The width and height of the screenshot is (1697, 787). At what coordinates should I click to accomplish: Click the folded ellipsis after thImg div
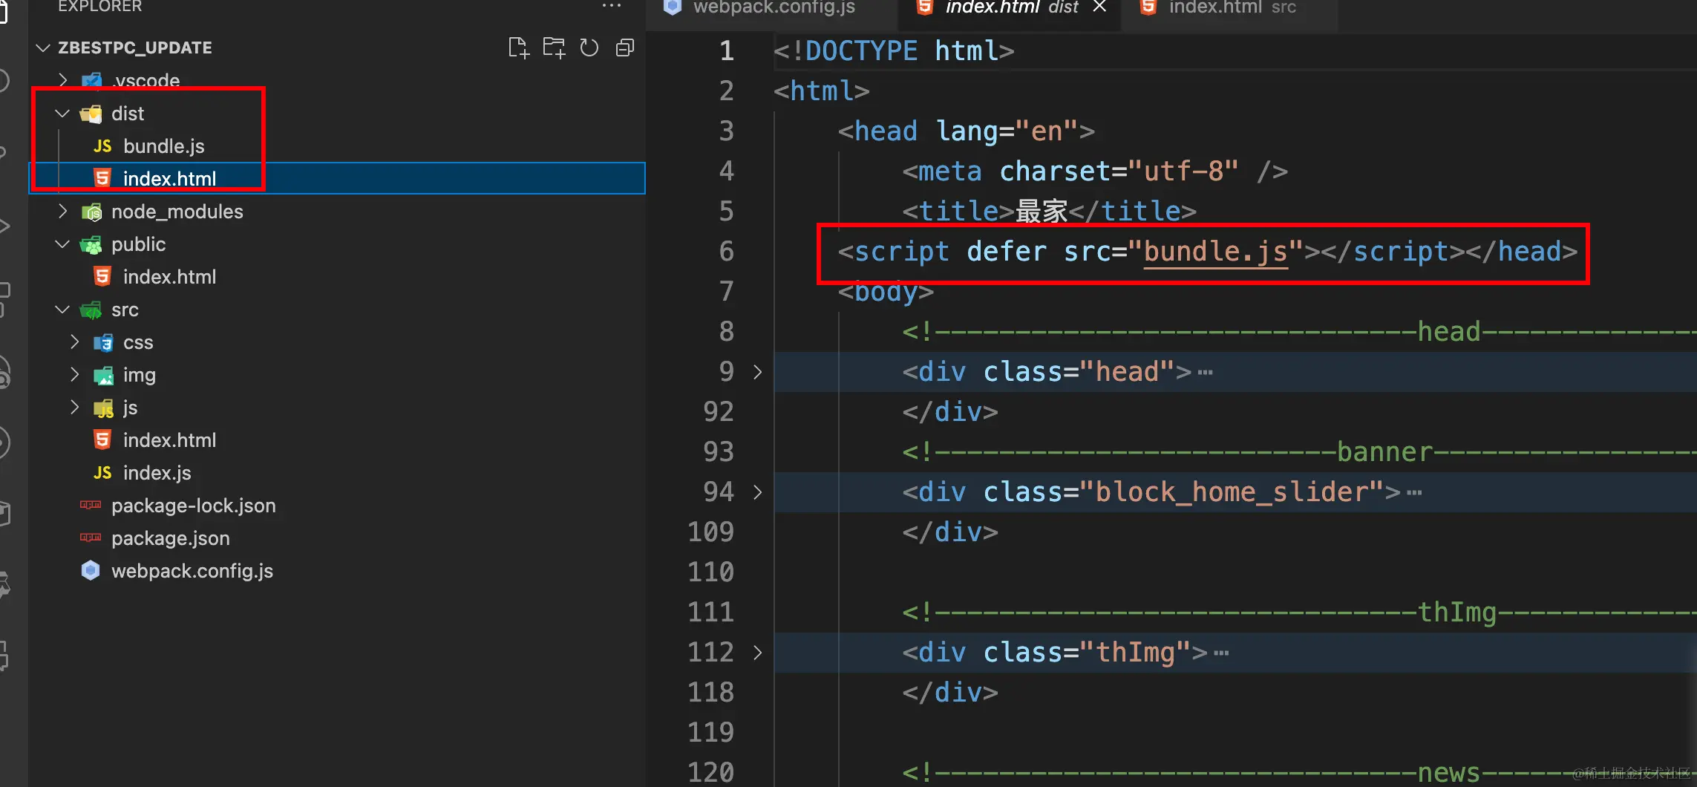(x=1221, y=653)
